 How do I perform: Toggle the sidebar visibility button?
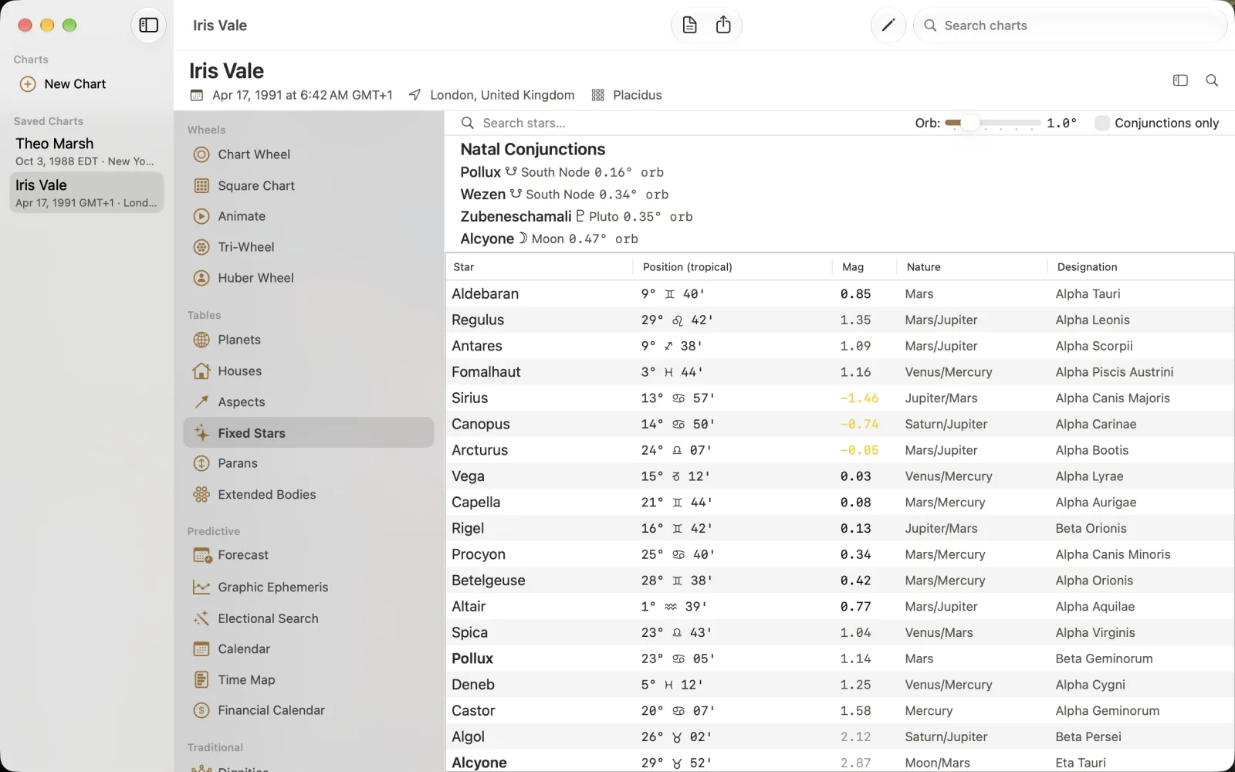(x=148, y=25)
